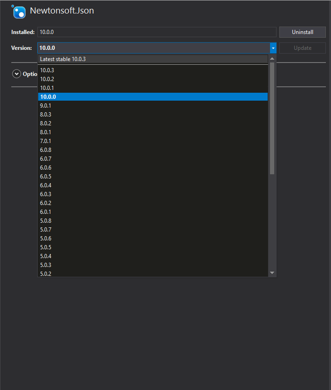The image size is (331, 390).
Task: Choose version 5.0.8
Action: [153, 221]
